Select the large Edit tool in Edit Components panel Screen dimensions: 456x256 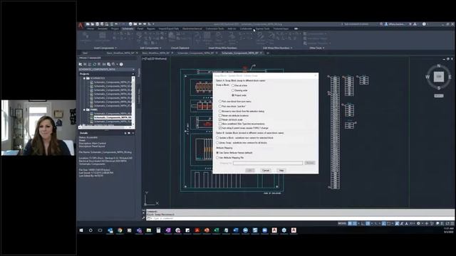pyautogui.click(x=140, y=38)
